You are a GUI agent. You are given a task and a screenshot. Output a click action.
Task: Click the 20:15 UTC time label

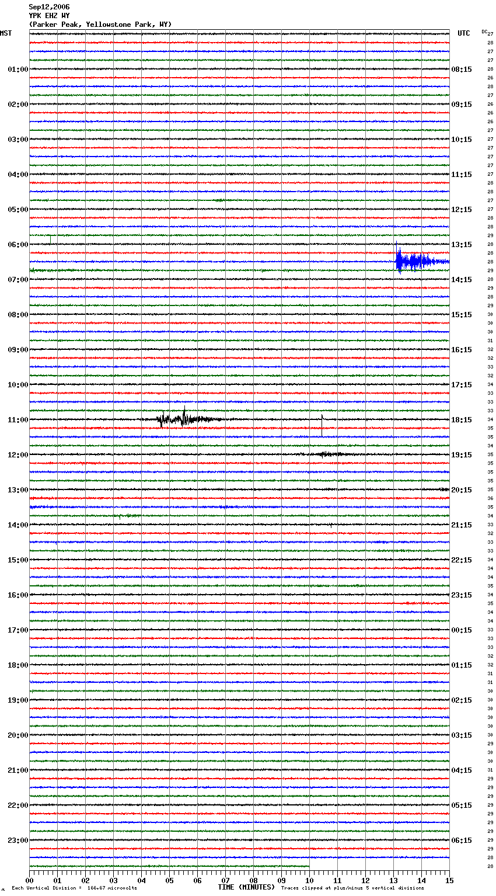click(x=462, y=490)
